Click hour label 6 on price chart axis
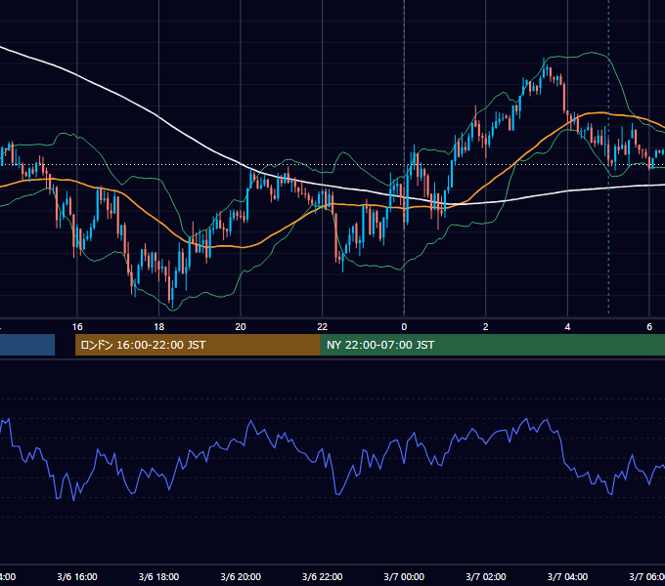 [x=649, y=327]
